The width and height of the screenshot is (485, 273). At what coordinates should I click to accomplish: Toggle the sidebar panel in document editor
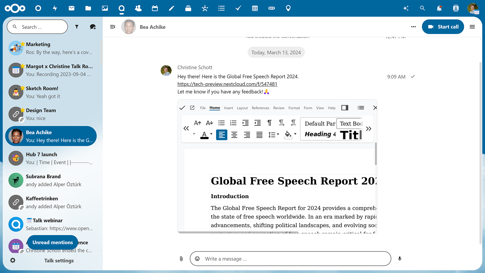345,108
